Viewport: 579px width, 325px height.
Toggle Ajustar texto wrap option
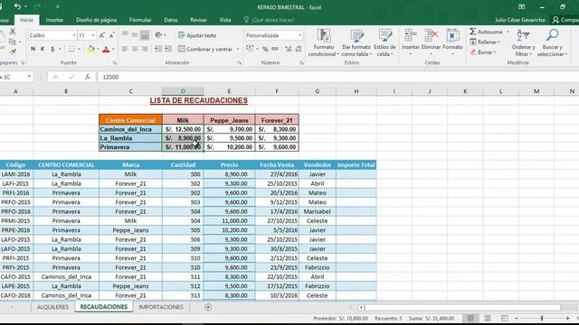point(197,35)
